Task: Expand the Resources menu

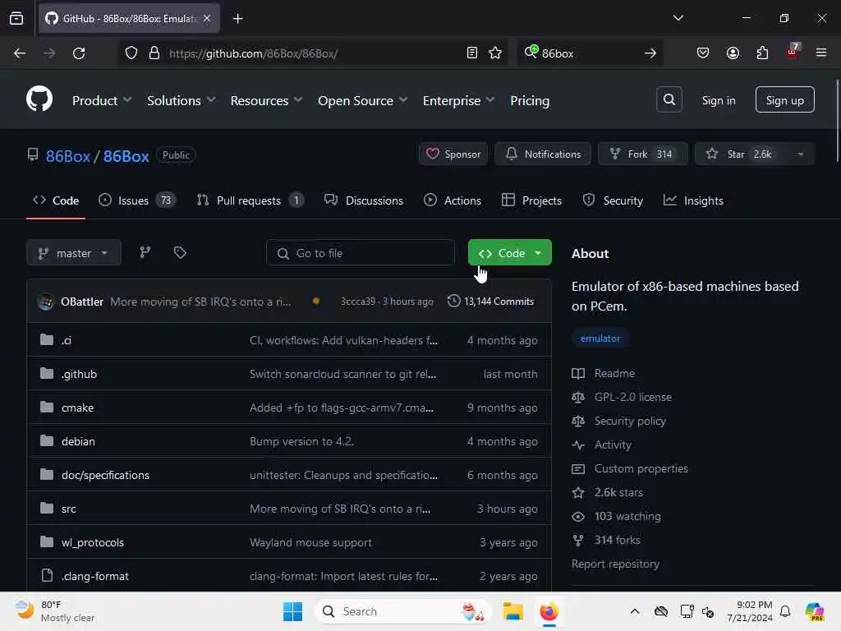Action: click(267, 100)
